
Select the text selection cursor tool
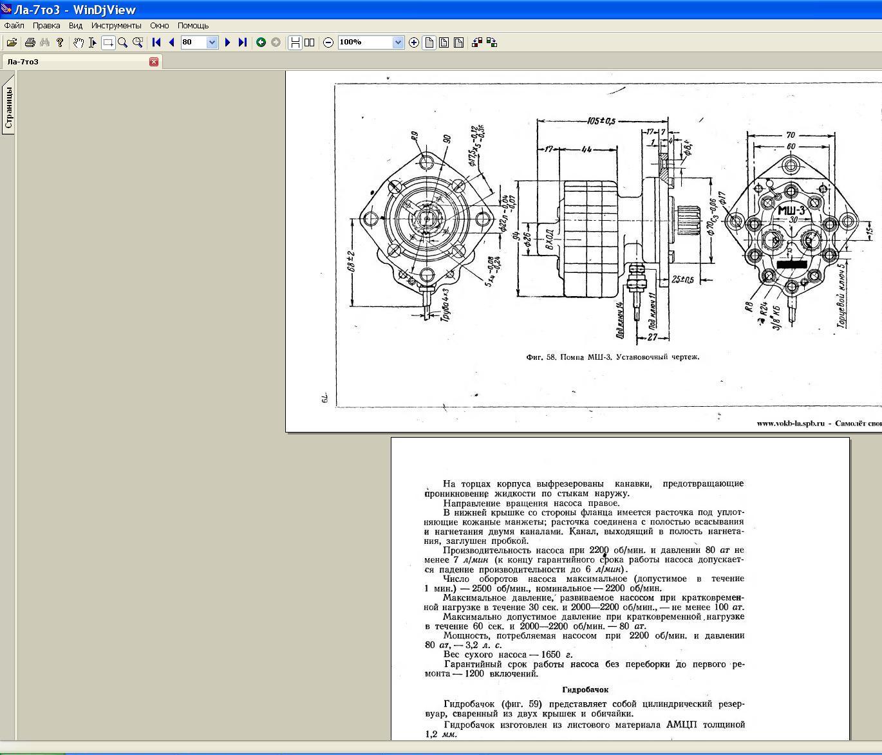coord(93,42)
